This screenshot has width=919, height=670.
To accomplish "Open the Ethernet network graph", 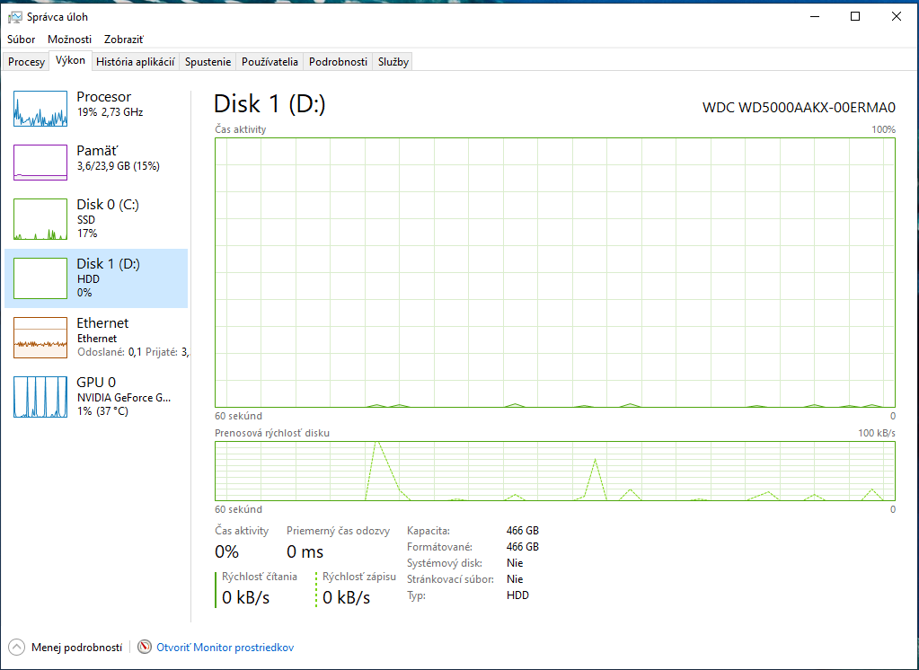I will tap(40, 335).
